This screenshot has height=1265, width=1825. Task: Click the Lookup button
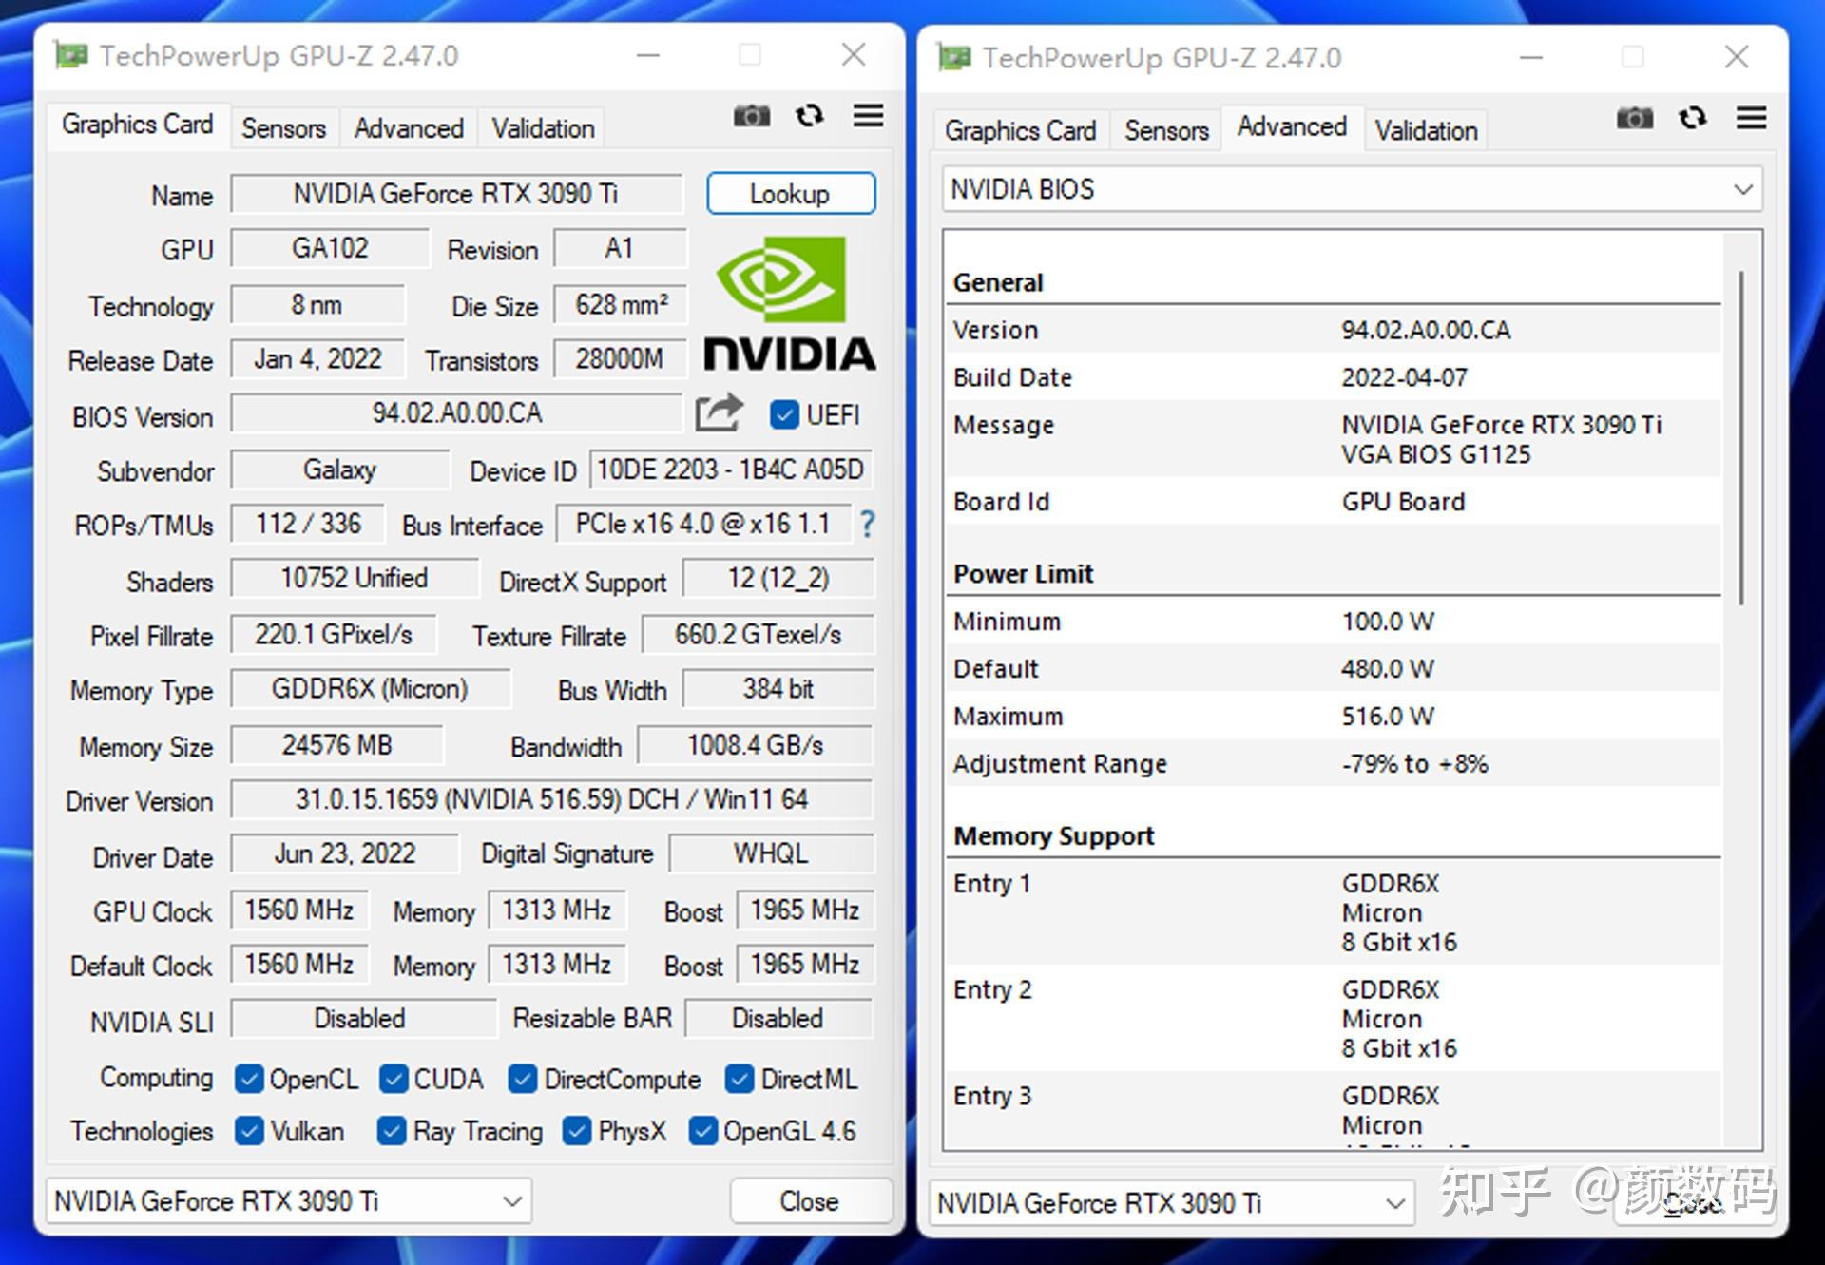pyautogui.click(x=790, y=194)
